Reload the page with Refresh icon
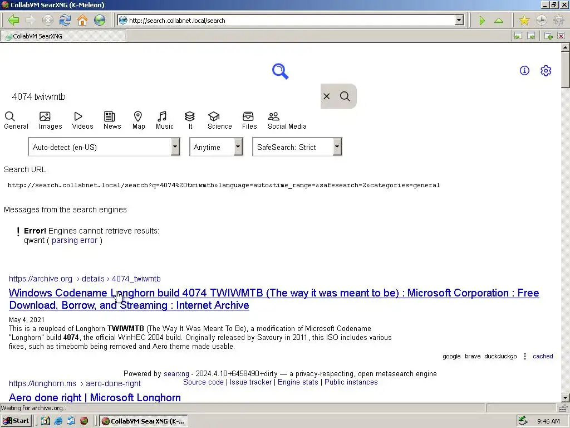The image size is (570, 428). pos(65,20)
